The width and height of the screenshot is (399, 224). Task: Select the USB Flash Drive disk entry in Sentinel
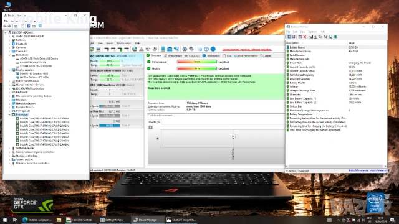pyautogui.click(x=117, y=90)
